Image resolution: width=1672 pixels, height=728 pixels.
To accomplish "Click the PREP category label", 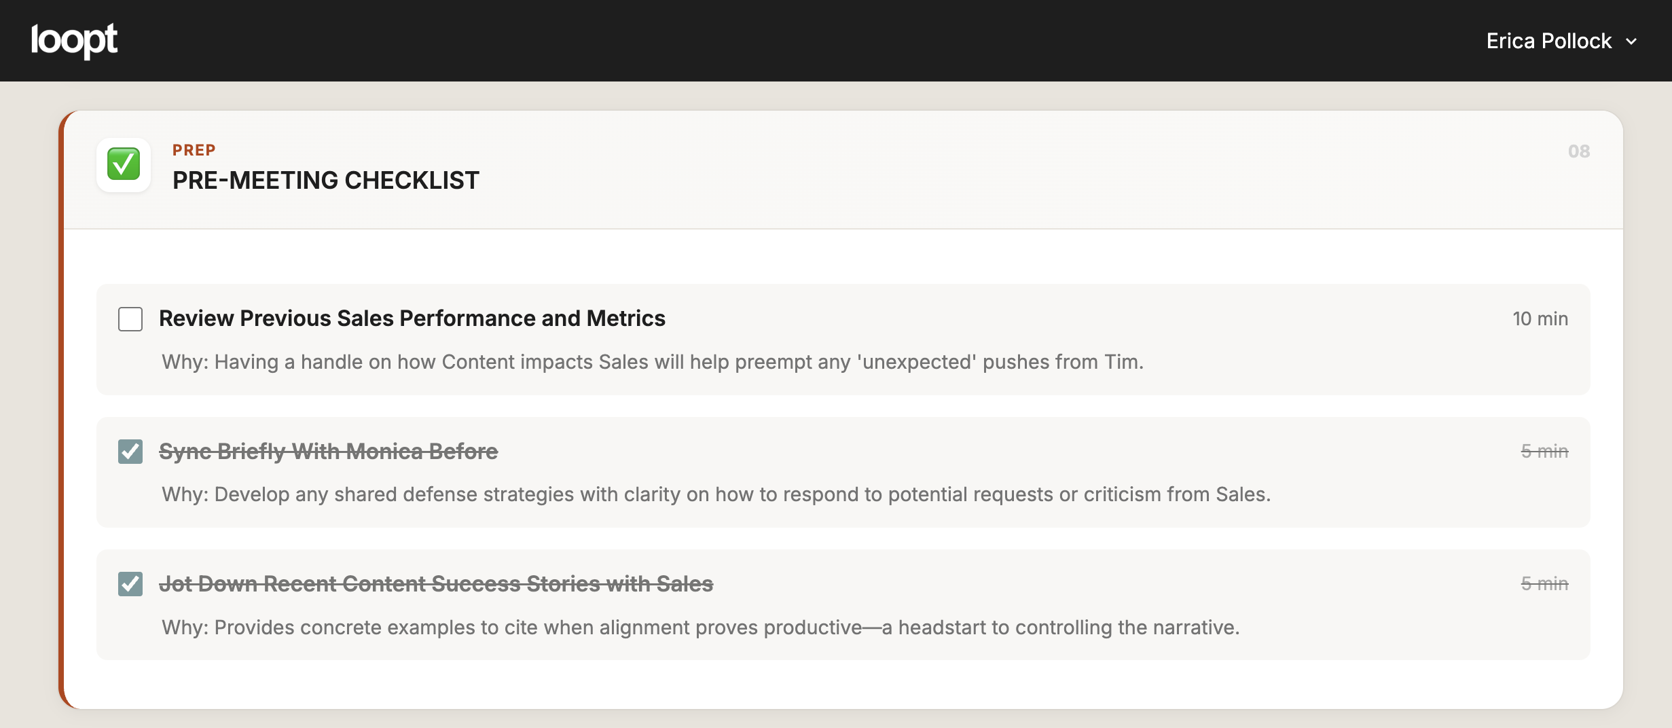I will click(194, 150).
